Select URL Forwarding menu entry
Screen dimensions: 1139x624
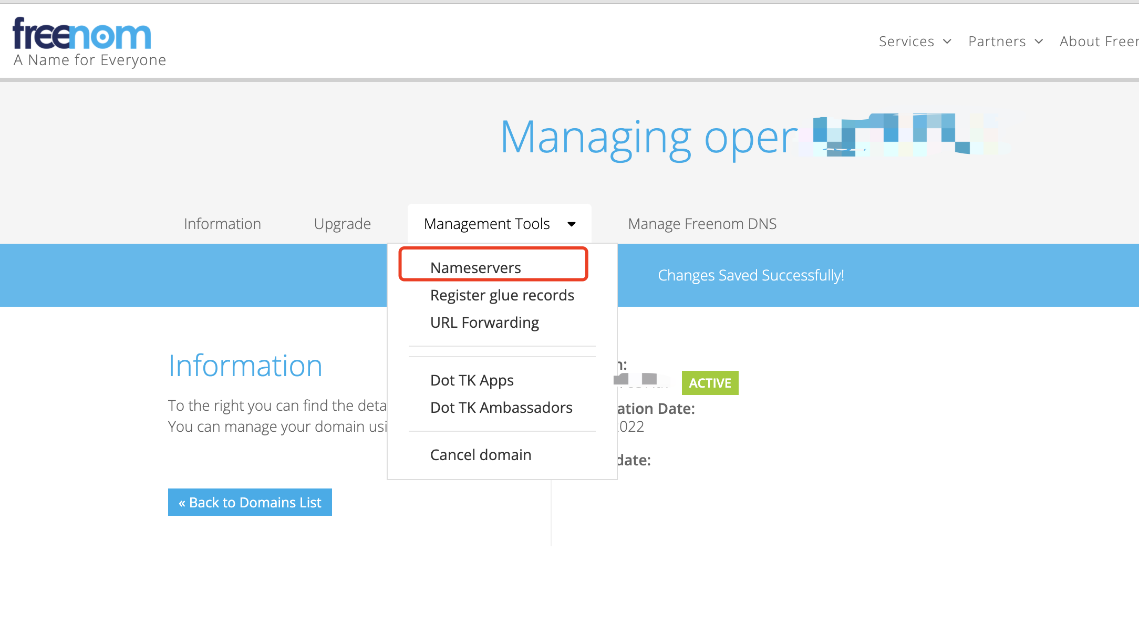click(x=484, y=323)
